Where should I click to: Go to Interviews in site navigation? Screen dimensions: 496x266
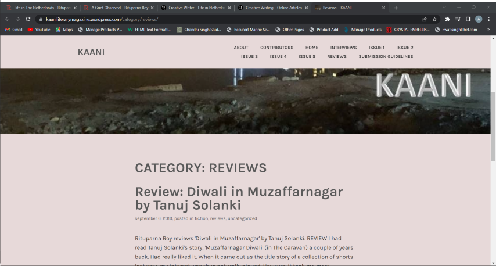coord(343,48)
